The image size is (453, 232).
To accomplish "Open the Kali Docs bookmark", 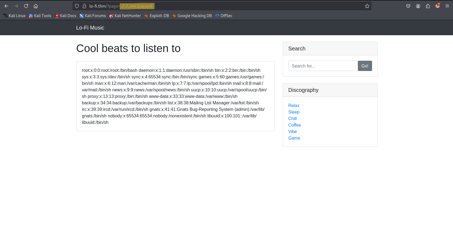I will pyautogui.click(x=65, y=16).
